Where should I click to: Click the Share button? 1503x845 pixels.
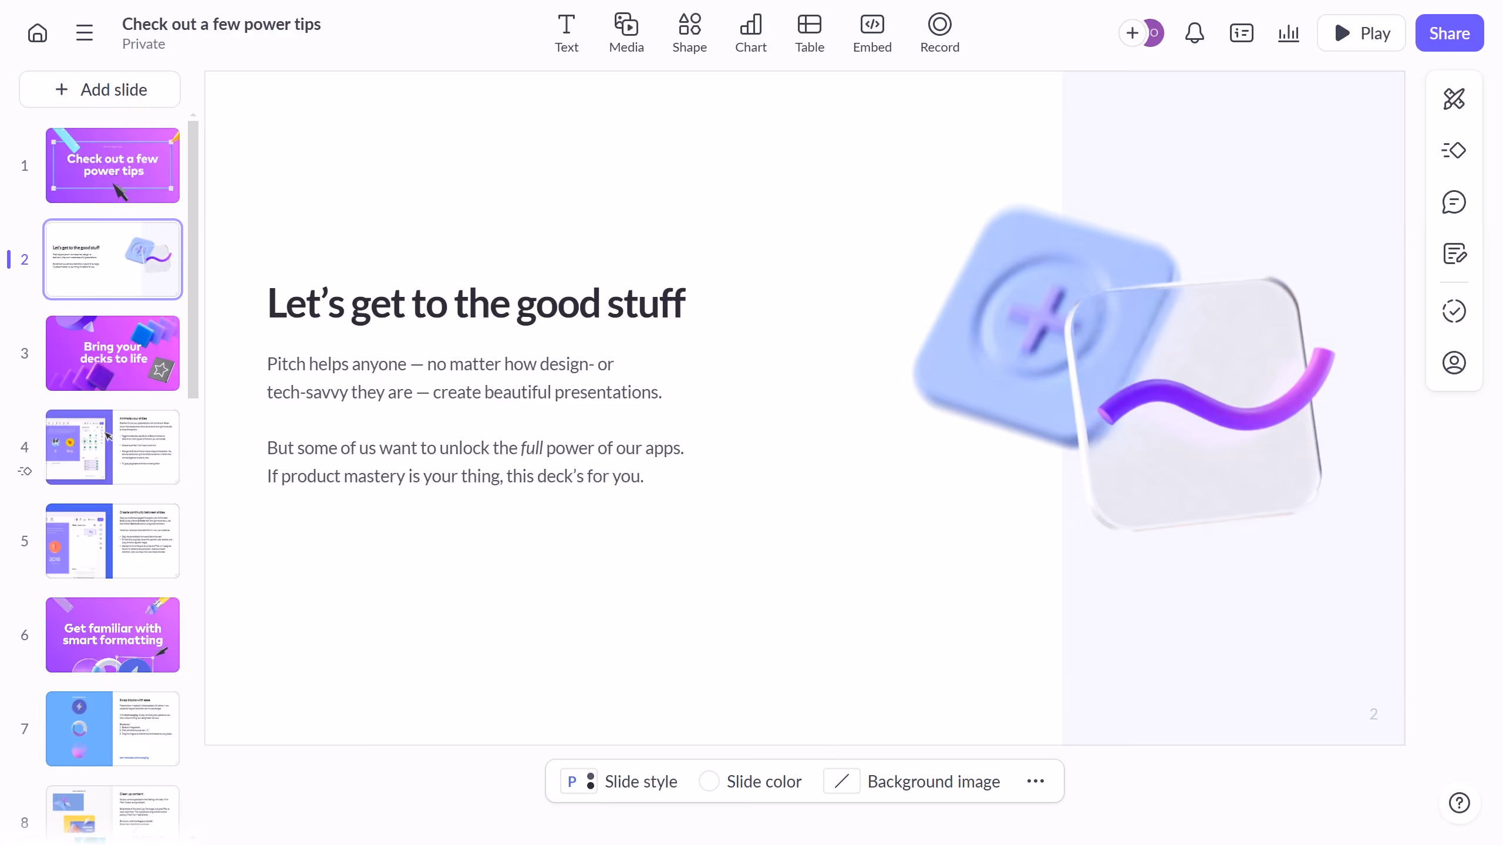pyautogui.click(x=1449, y=33)
